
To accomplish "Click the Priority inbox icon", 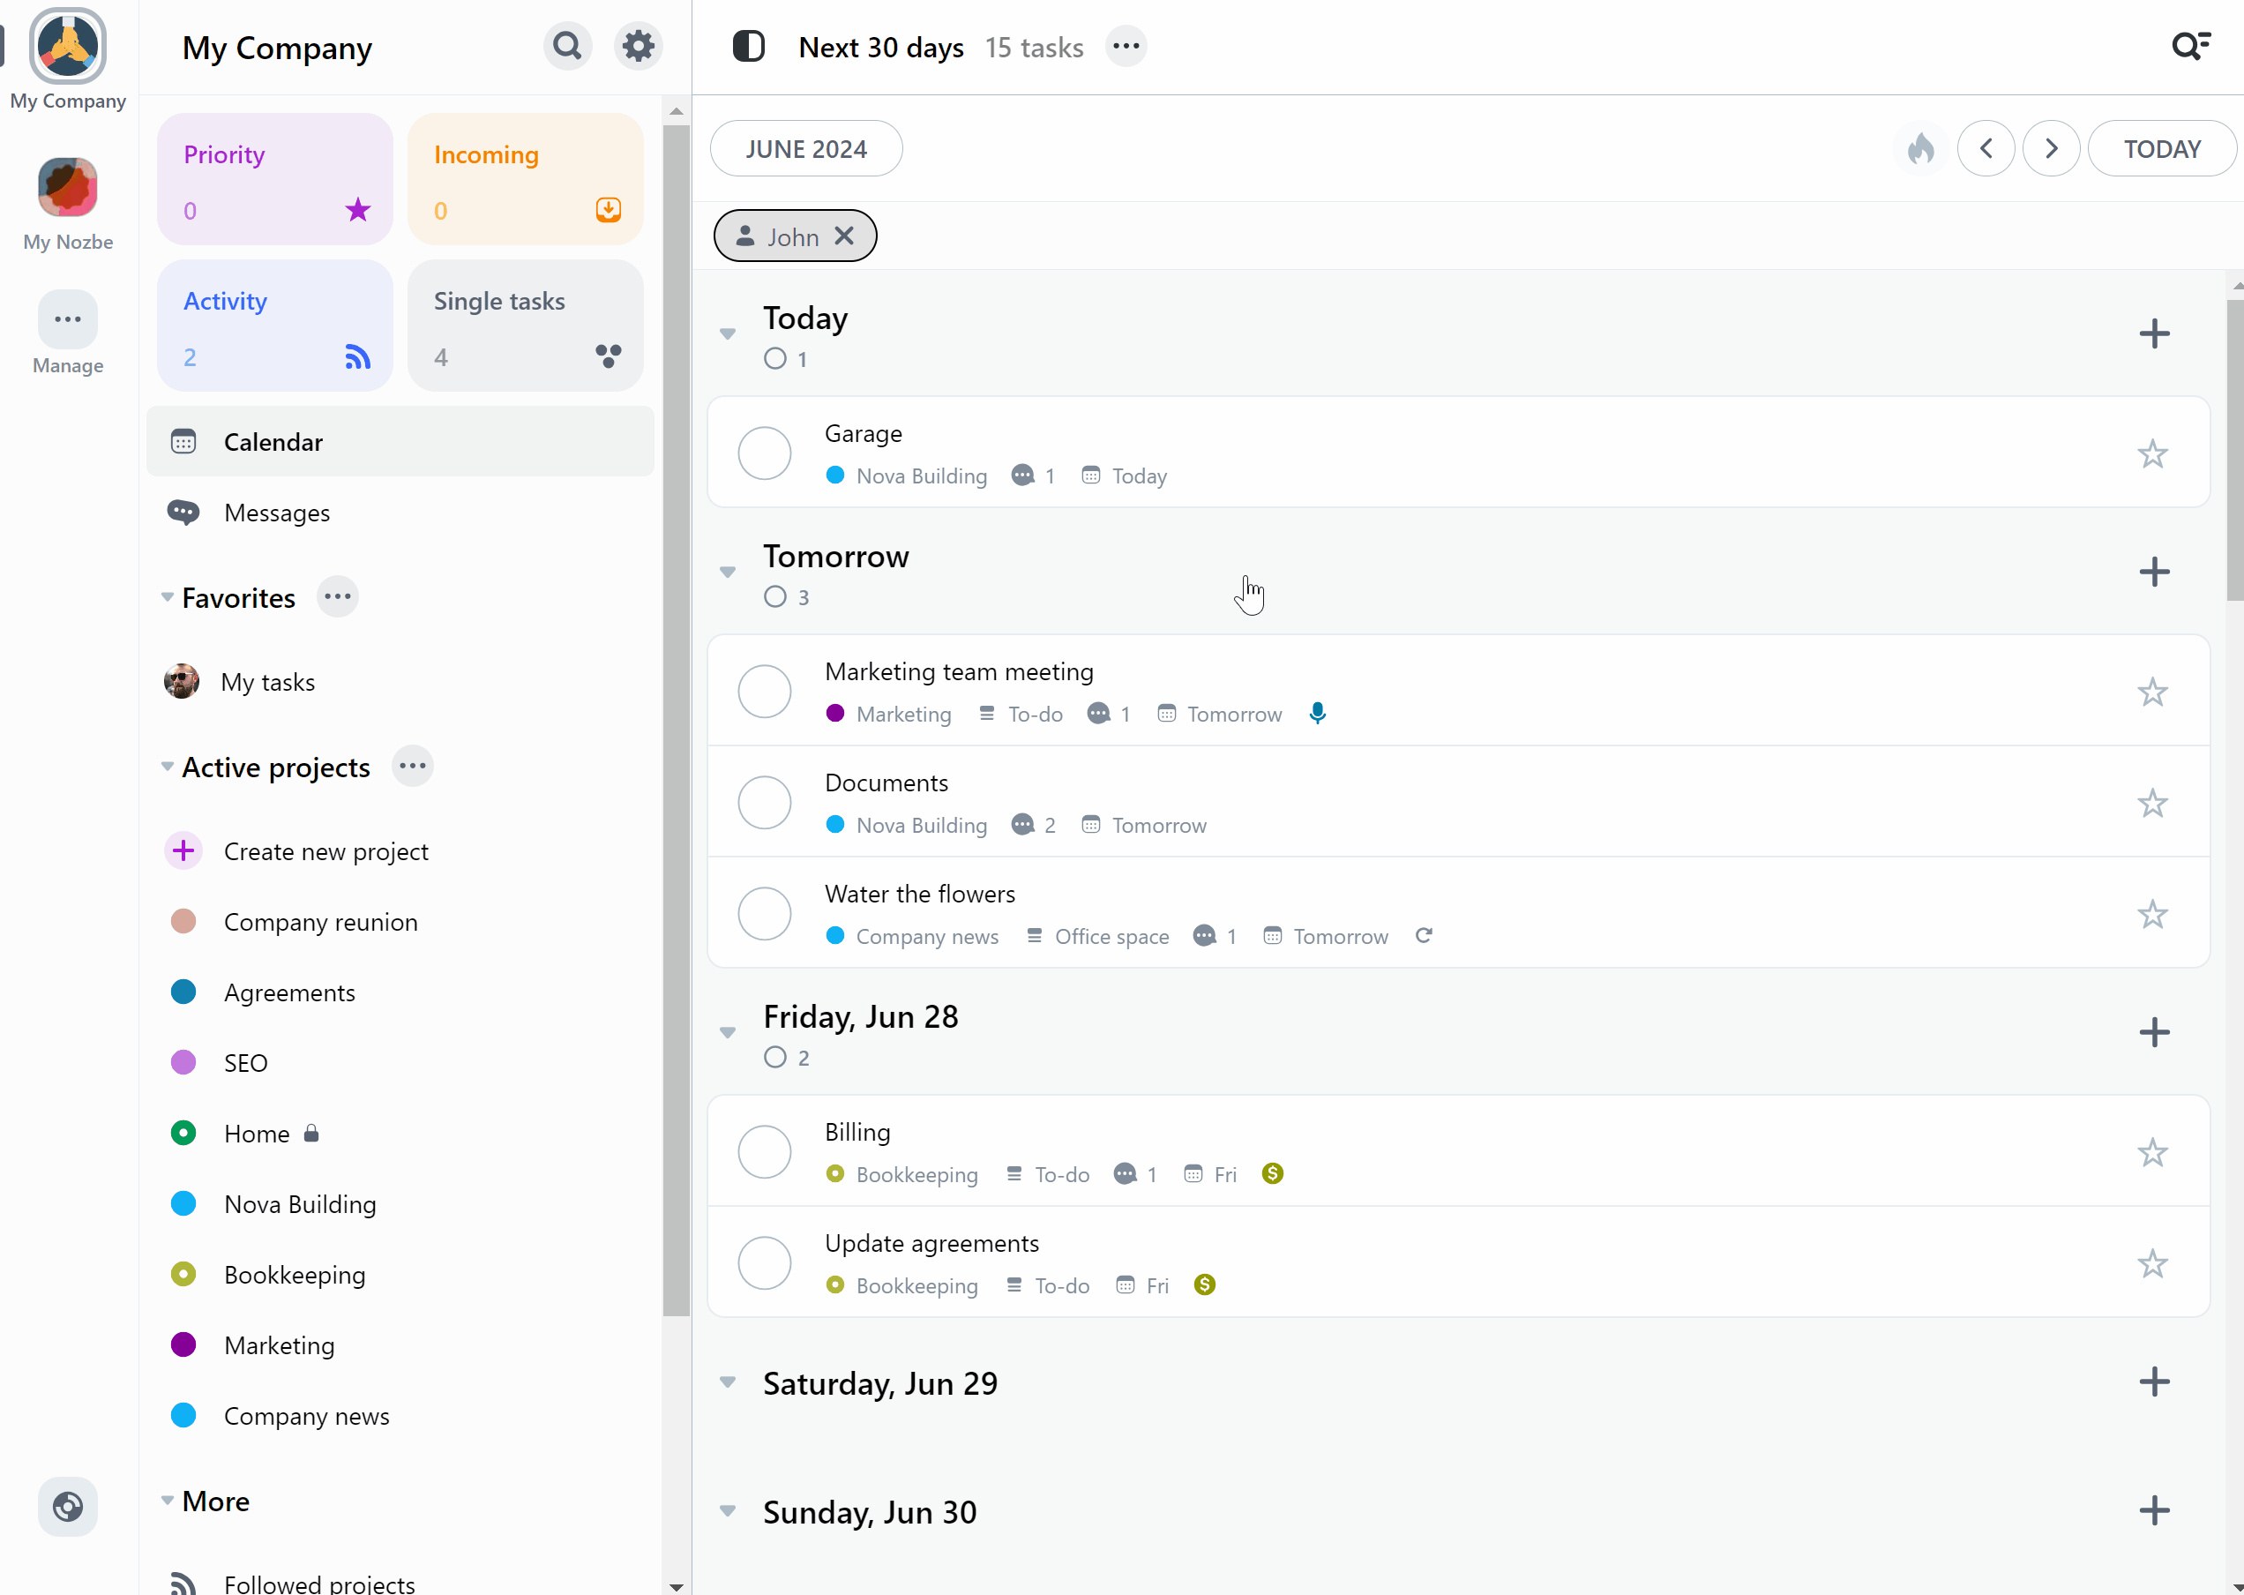I will 357,211.
